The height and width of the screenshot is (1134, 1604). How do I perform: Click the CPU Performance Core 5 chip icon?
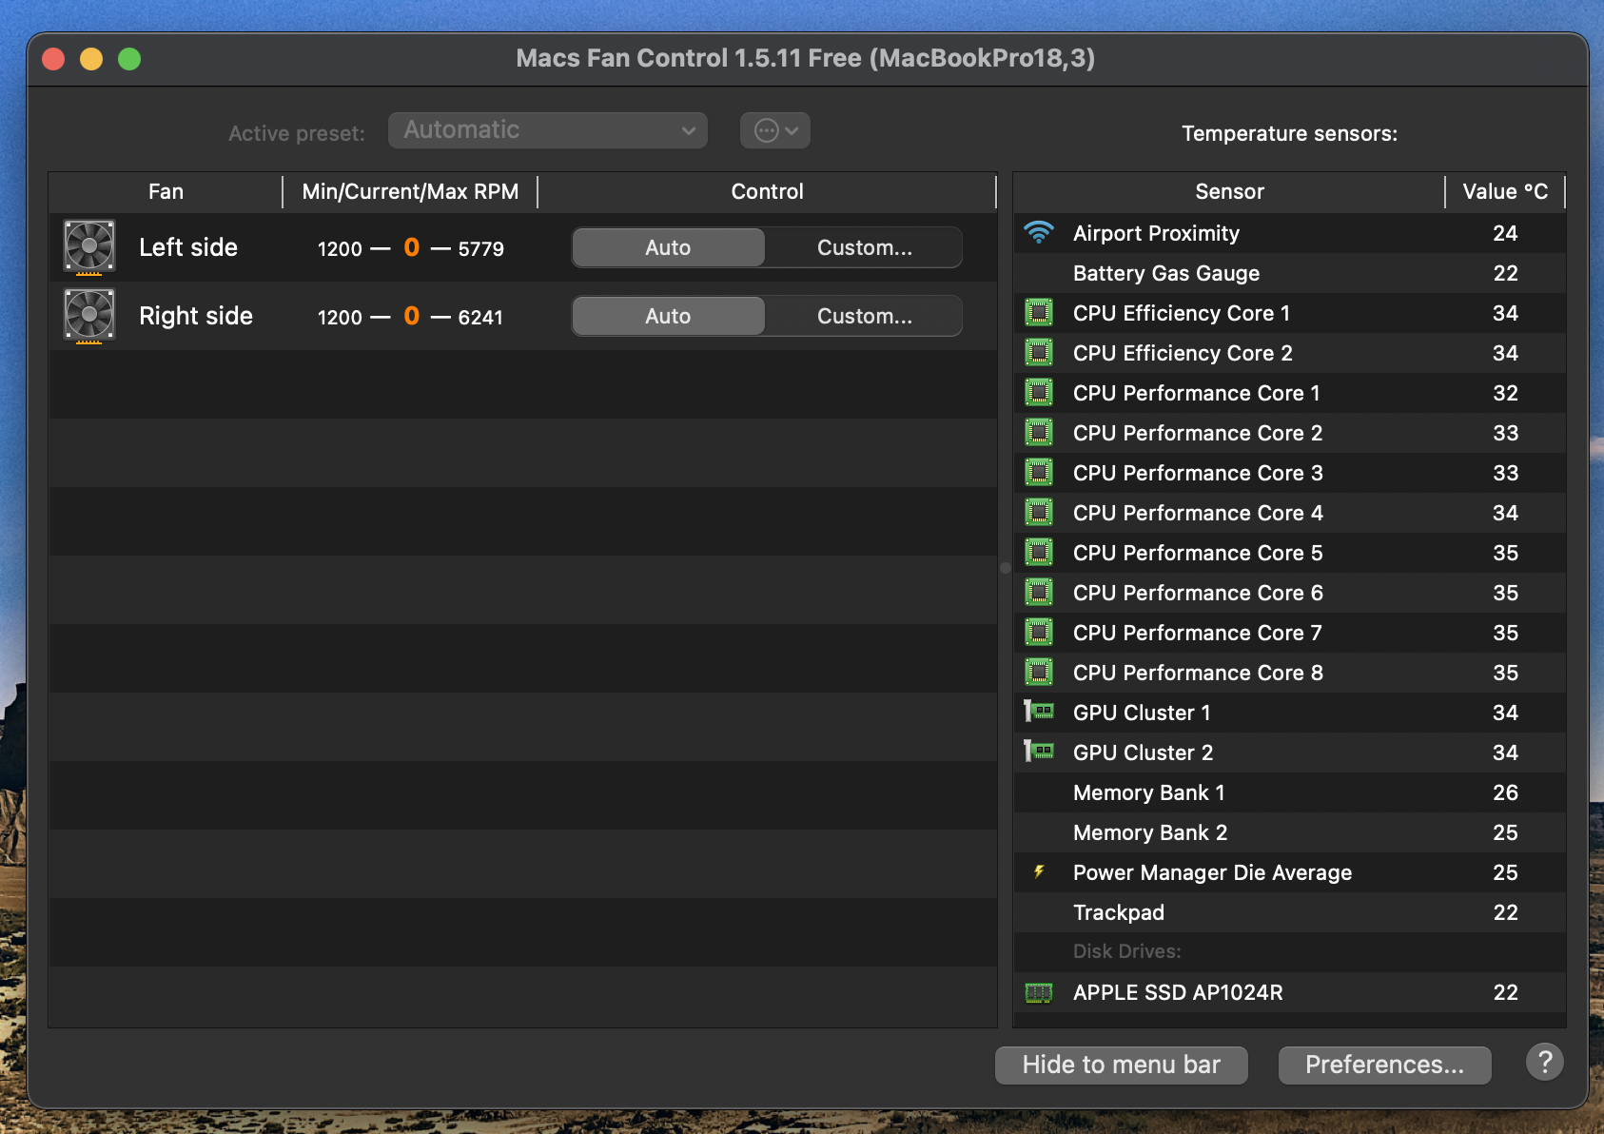tap(1039, 553)
